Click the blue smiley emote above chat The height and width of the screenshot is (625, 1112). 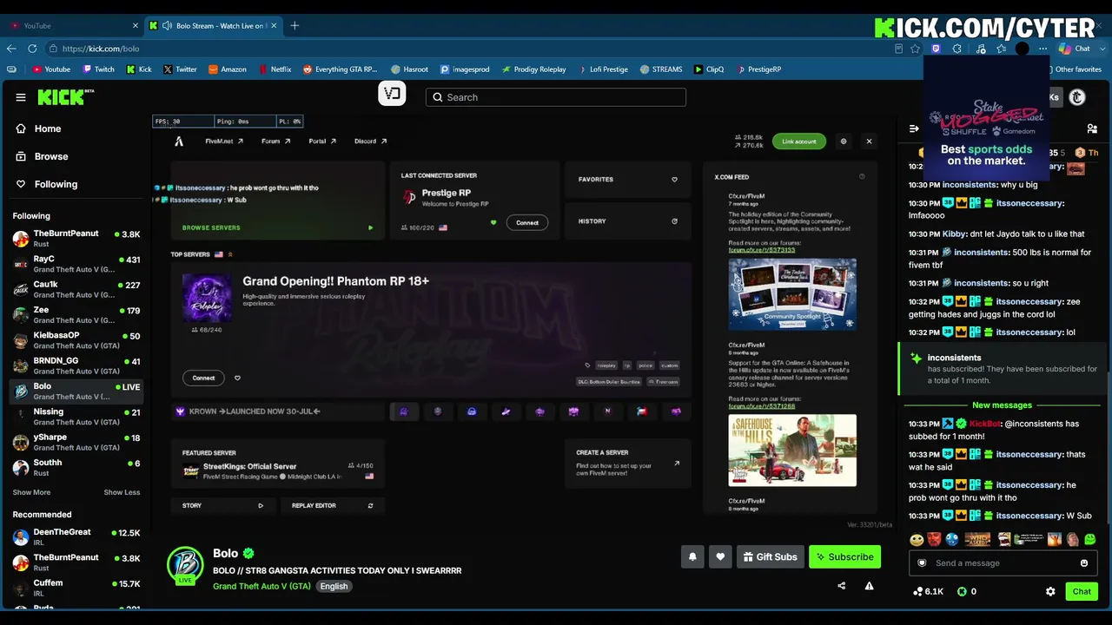[952, 539]
